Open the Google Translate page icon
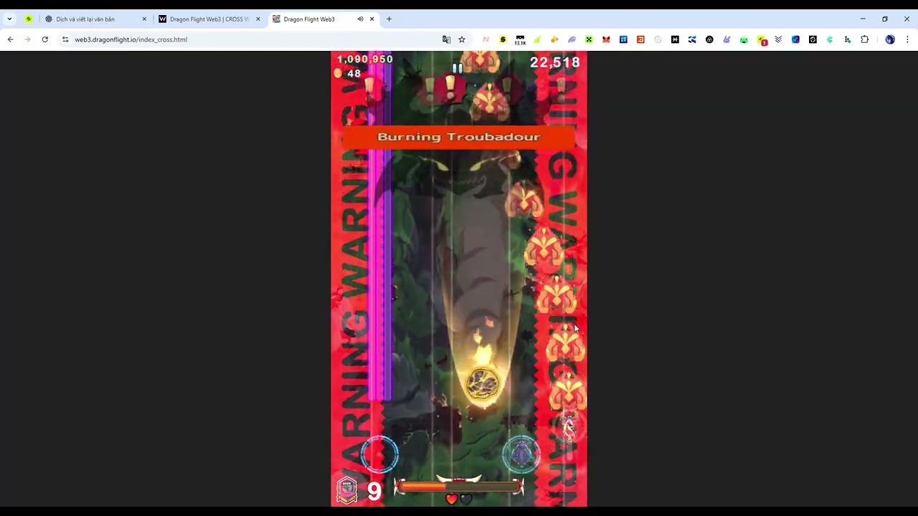 [x=446, y=39]
